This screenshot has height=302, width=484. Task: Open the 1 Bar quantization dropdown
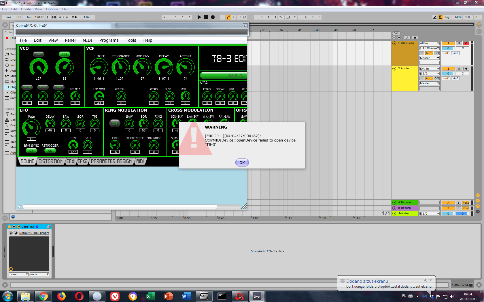pos(89,17)
